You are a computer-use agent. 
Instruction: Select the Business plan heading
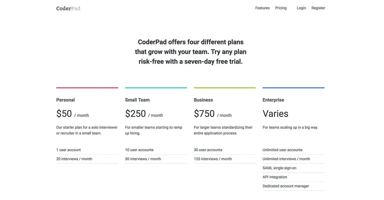(203, 100)
